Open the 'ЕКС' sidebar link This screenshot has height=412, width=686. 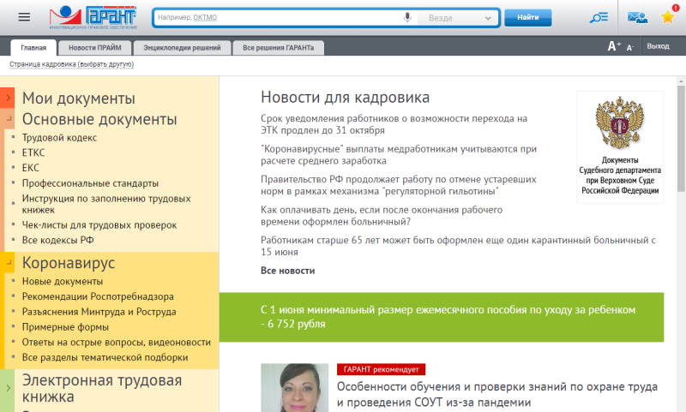click(x=31, y=168)
